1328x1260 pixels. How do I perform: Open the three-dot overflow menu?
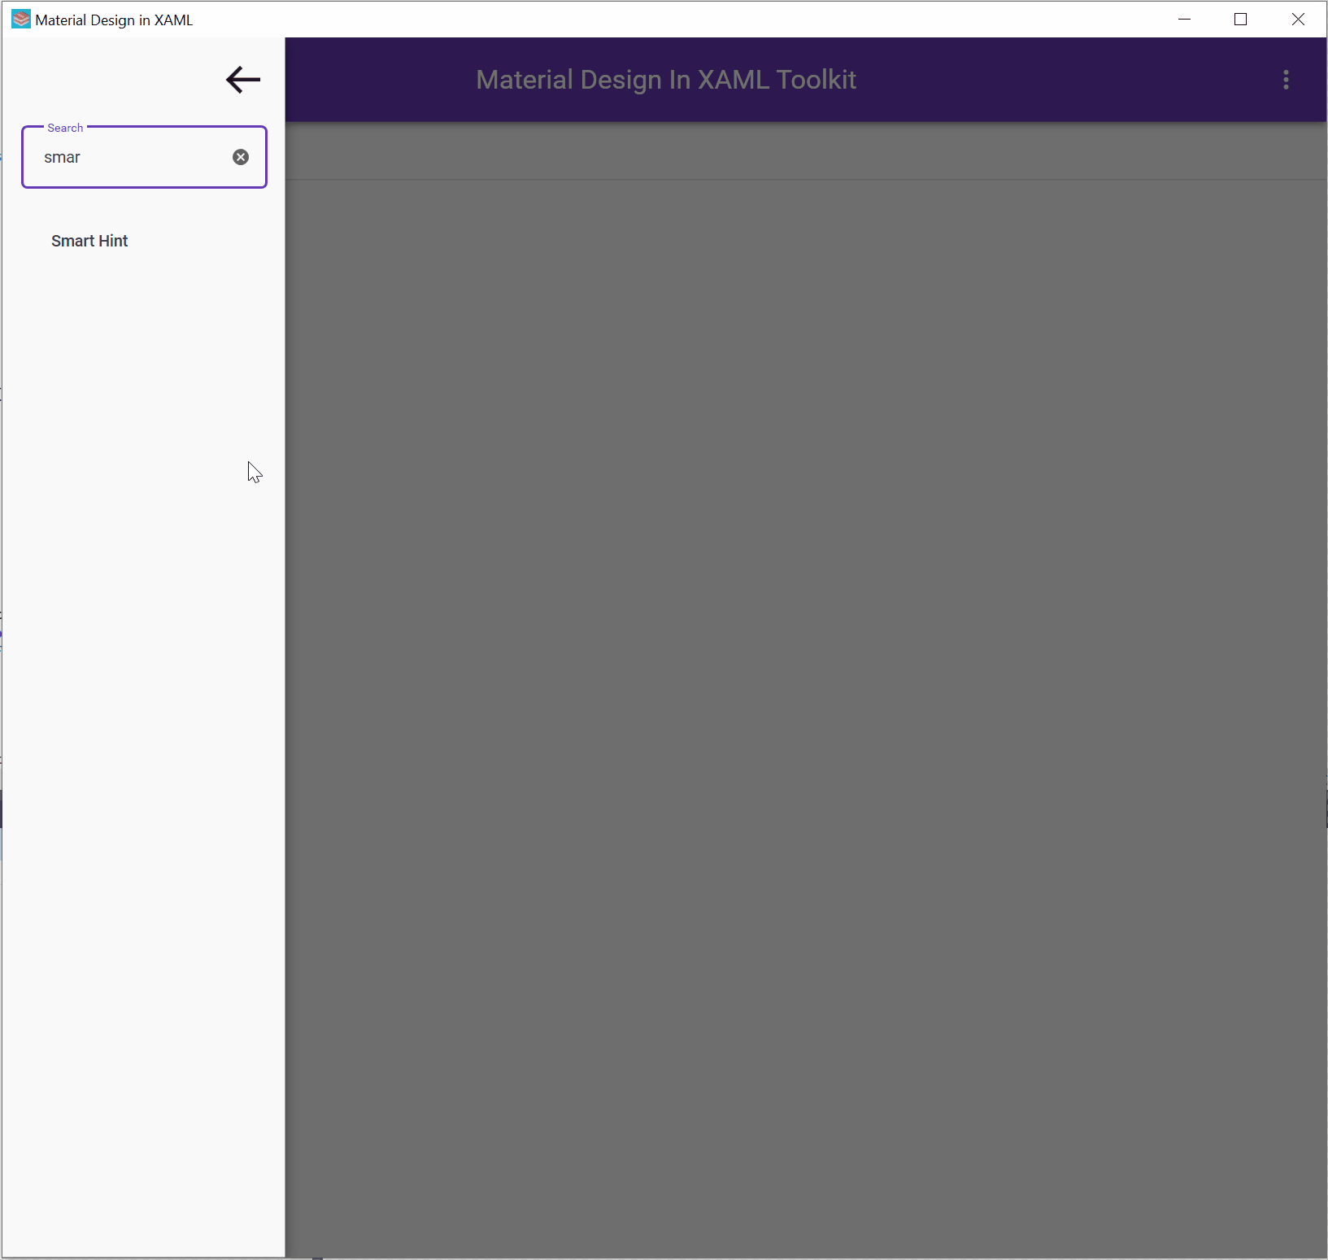coord(1286,80)
